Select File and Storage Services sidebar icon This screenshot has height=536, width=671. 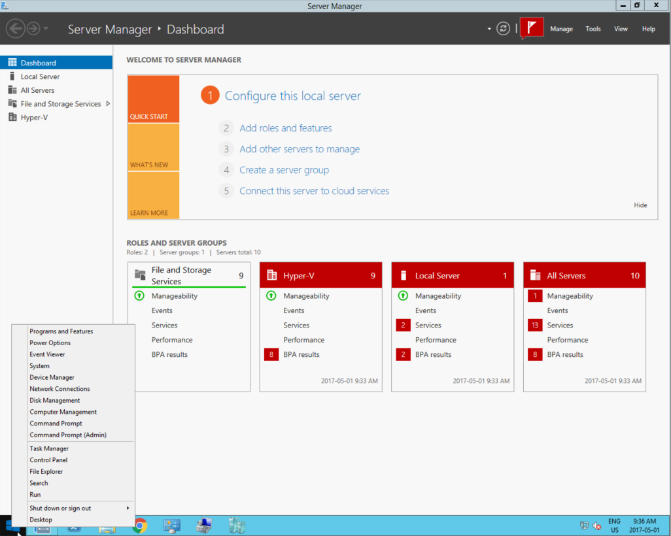(12, 103)
